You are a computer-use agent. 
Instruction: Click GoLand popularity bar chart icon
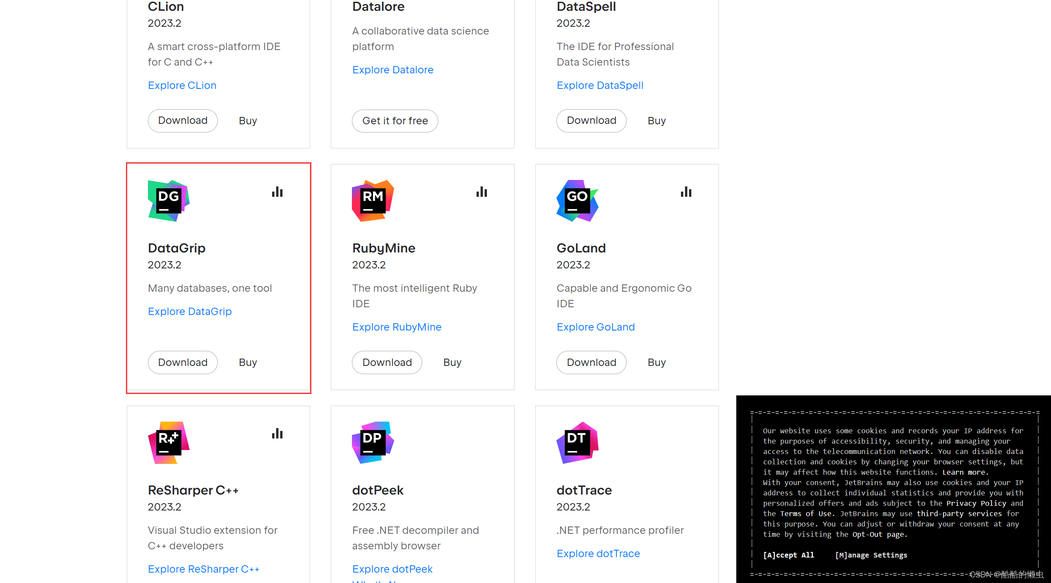(686, 192)
